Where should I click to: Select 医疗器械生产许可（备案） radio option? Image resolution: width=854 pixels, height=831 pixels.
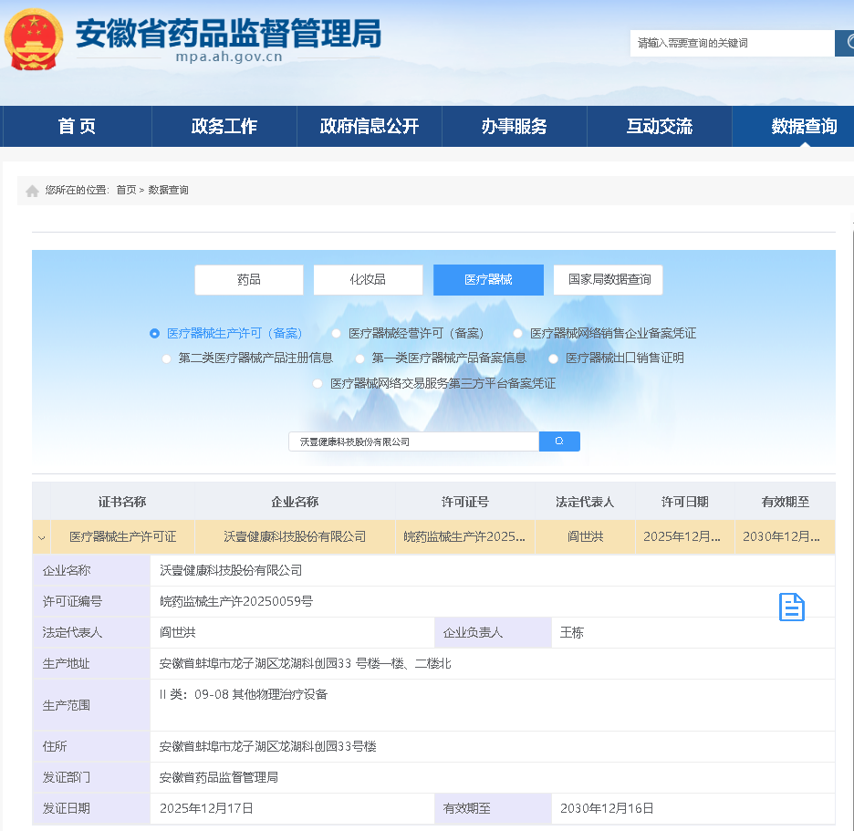point(155,334)
